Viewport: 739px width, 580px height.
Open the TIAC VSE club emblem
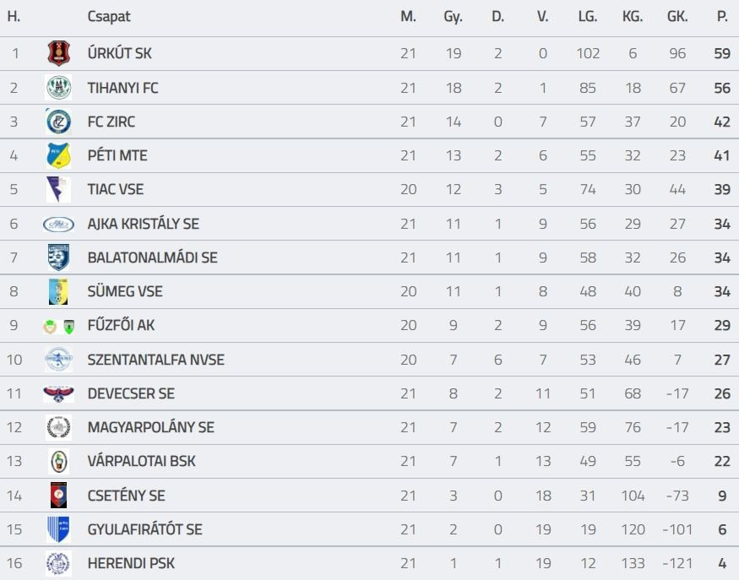coord(58,189)
